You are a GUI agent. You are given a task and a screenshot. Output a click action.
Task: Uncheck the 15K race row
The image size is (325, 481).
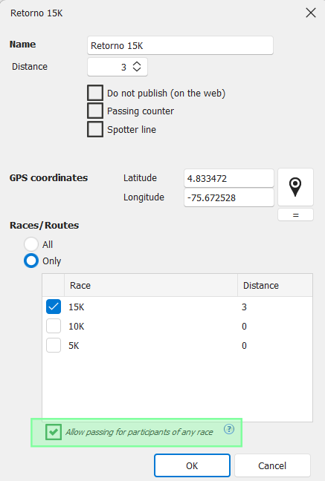(x=54, y=307)
